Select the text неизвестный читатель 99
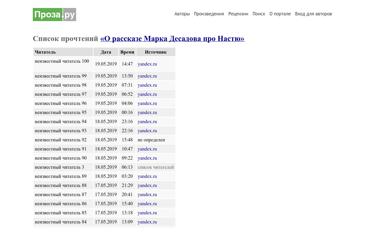Screen dimensions: 365x228 (x=61, y=76)
